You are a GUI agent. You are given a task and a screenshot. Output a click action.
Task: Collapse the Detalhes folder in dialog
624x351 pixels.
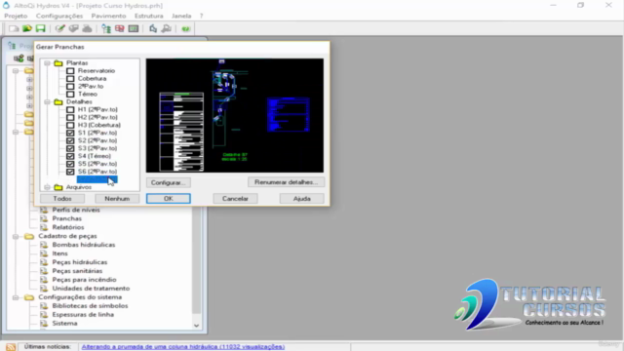(48, 101)
